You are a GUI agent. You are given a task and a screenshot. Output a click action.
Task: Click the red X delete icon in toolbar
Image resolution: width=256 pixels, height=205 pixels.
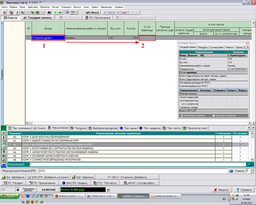click(5, 13)
